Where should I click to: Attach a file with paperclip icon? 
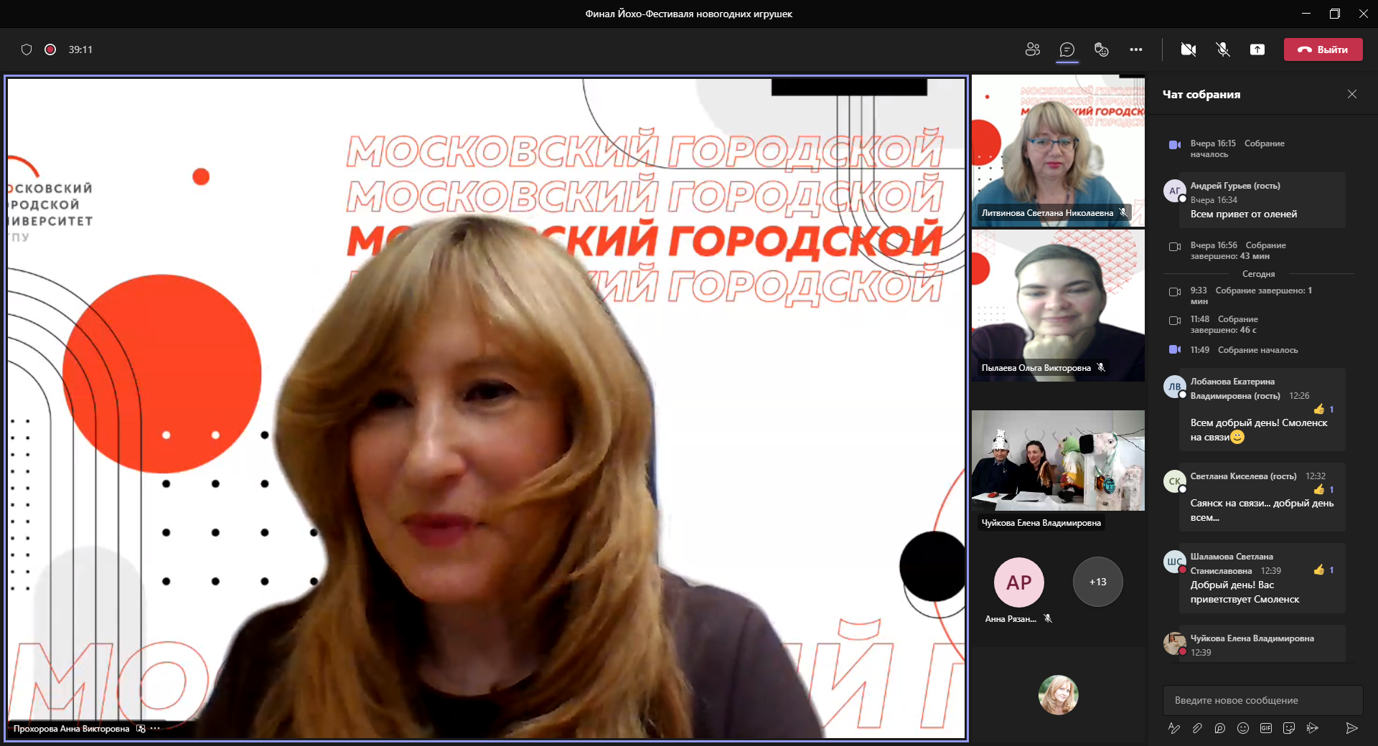point(1197,728)
